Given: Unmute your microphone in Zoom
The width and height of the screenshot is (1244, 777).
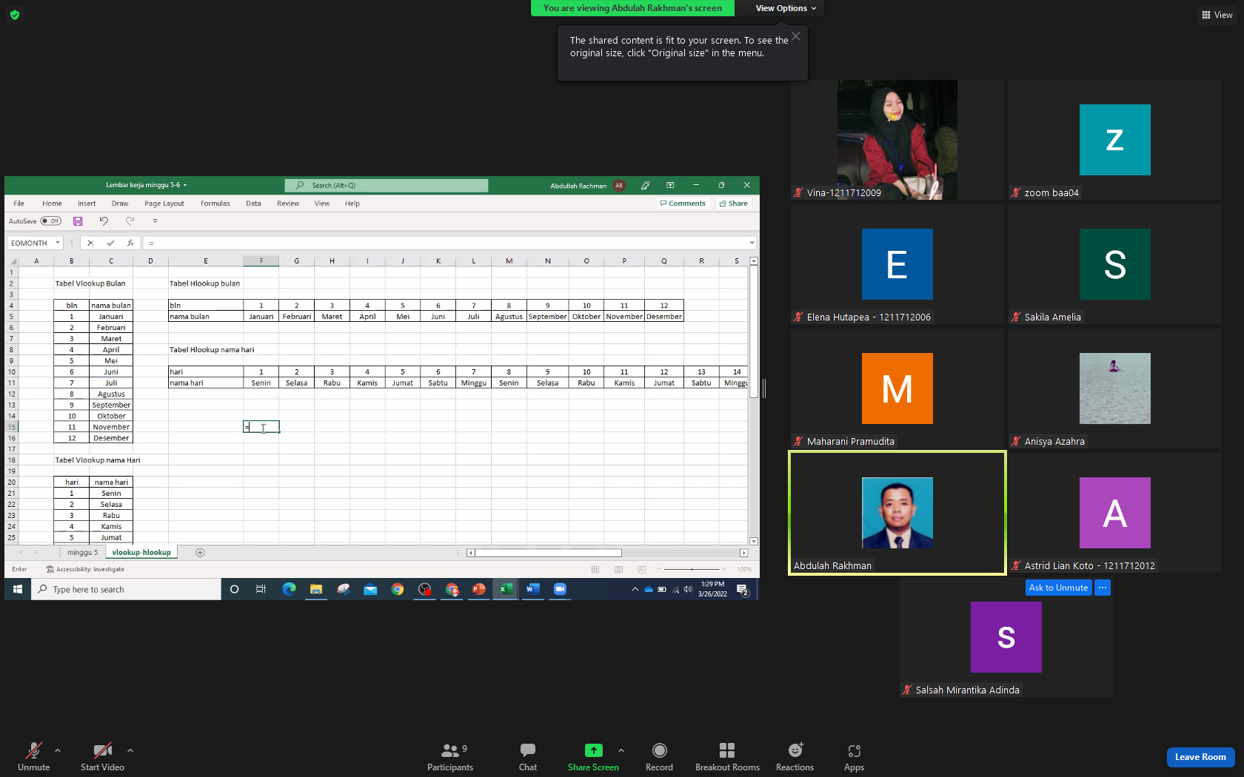Looking at the screenshot, I should point(33,757).
